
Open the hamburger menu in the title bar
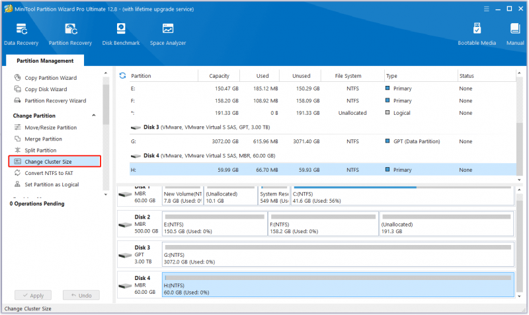point(486,9)
